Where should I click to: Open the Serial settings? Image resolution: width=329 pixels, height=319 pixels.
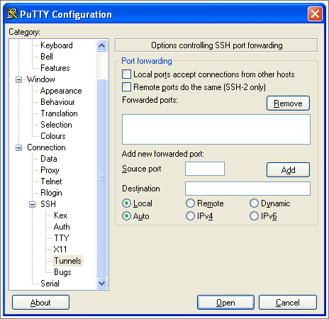50,284
